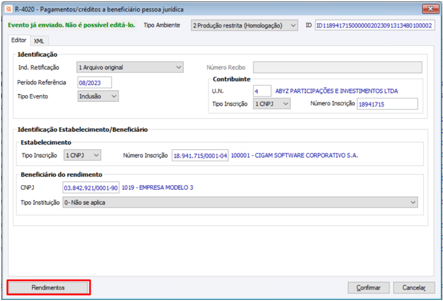
Task: Click the Número Recibo field
Action: [338, 67]
